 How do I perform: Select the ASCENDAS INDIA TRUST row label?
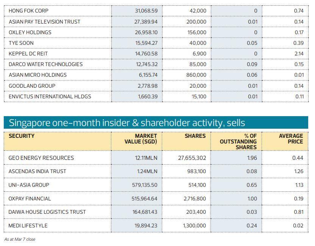pyautogui.click(x=37, y=172)
